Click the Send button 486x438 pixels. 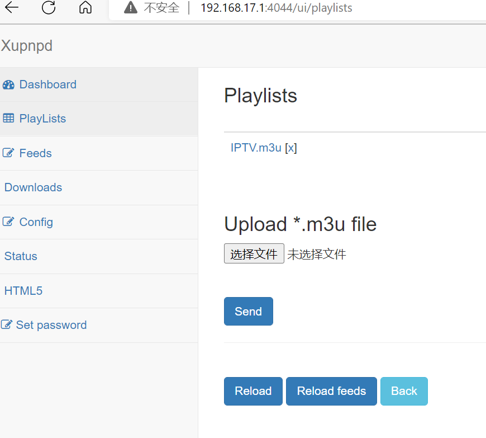point(248,312)
